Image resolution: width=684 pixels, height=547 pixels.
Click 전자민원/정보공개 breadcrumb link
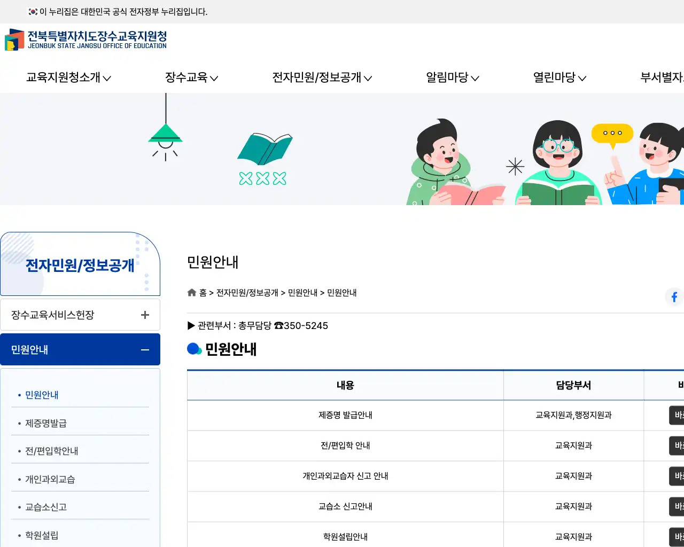(247, 293)
